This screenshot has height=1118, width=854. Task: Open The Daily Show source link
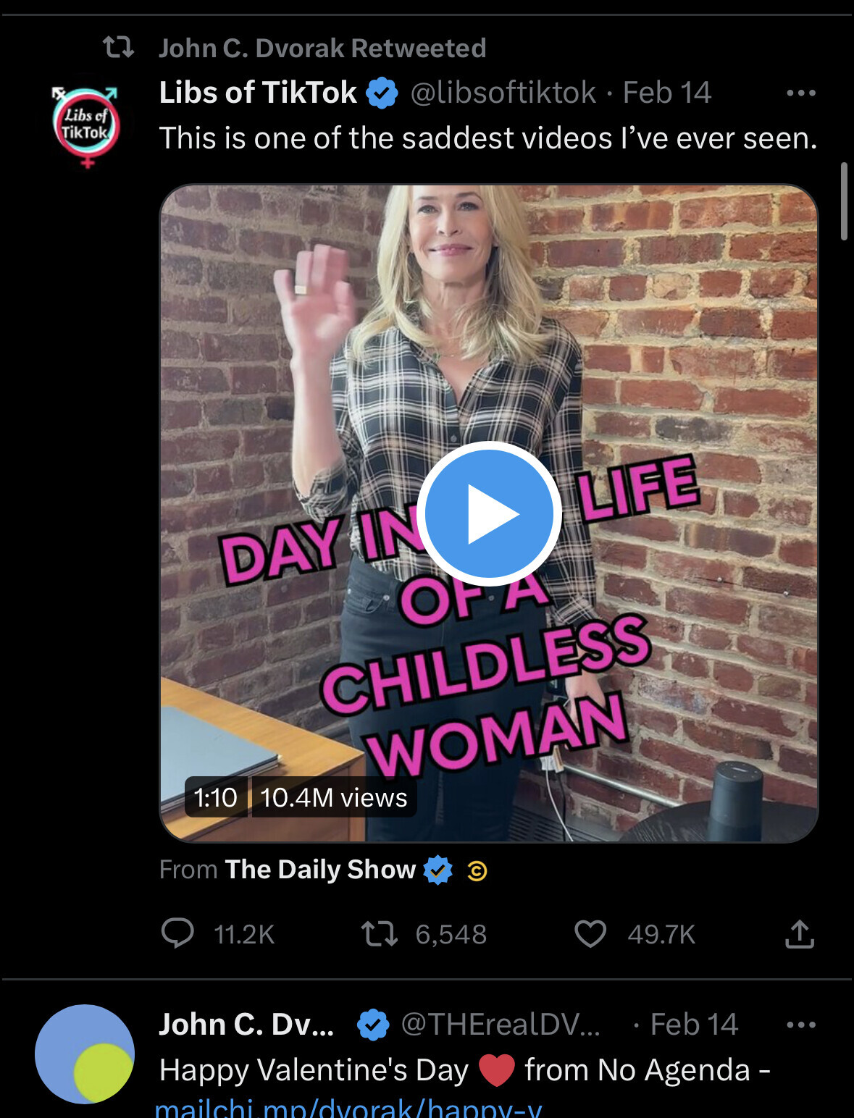coord(319,869)
